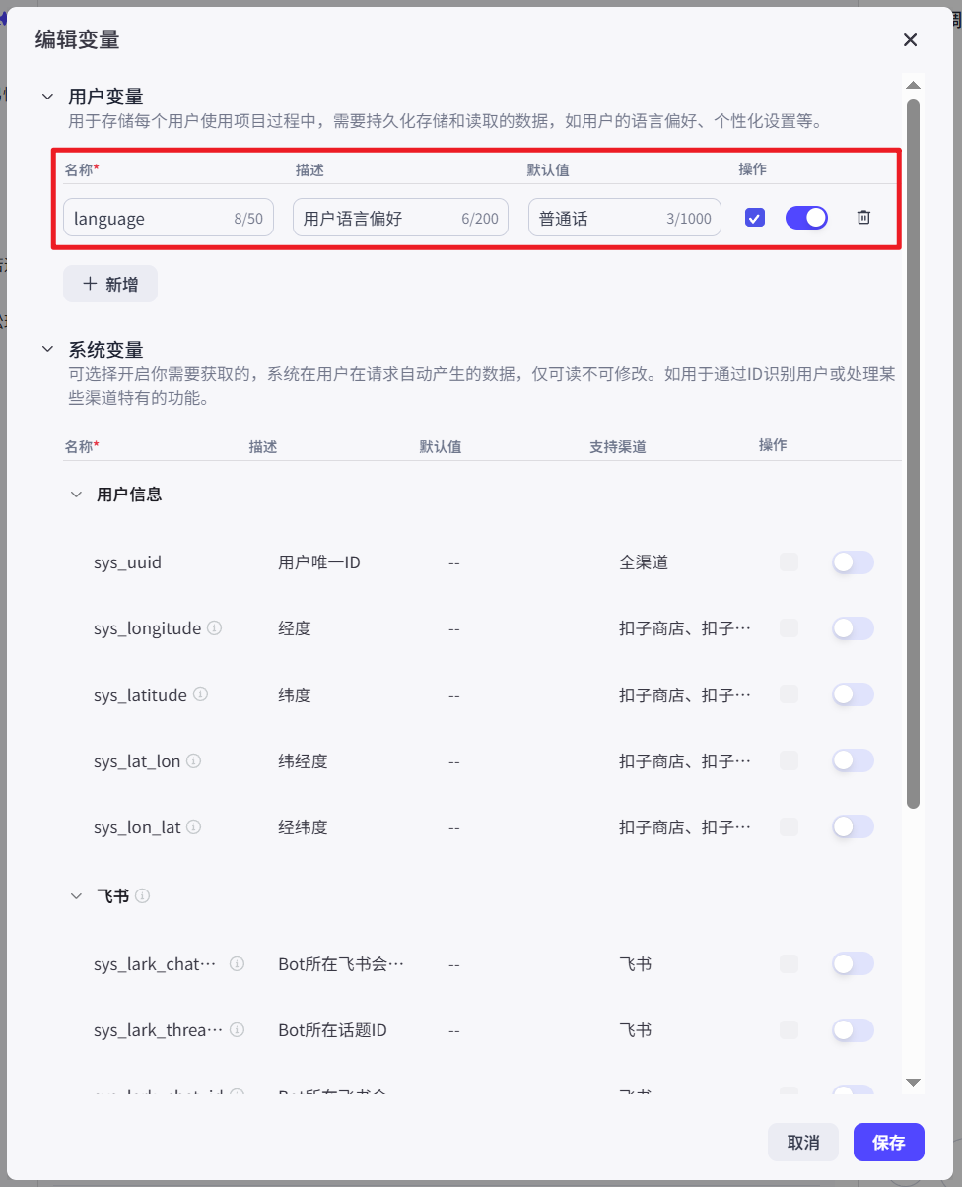Click the info icon next to sys_latitude
The width and height of the screenshot is (962, 1187).
click(201, 694)
